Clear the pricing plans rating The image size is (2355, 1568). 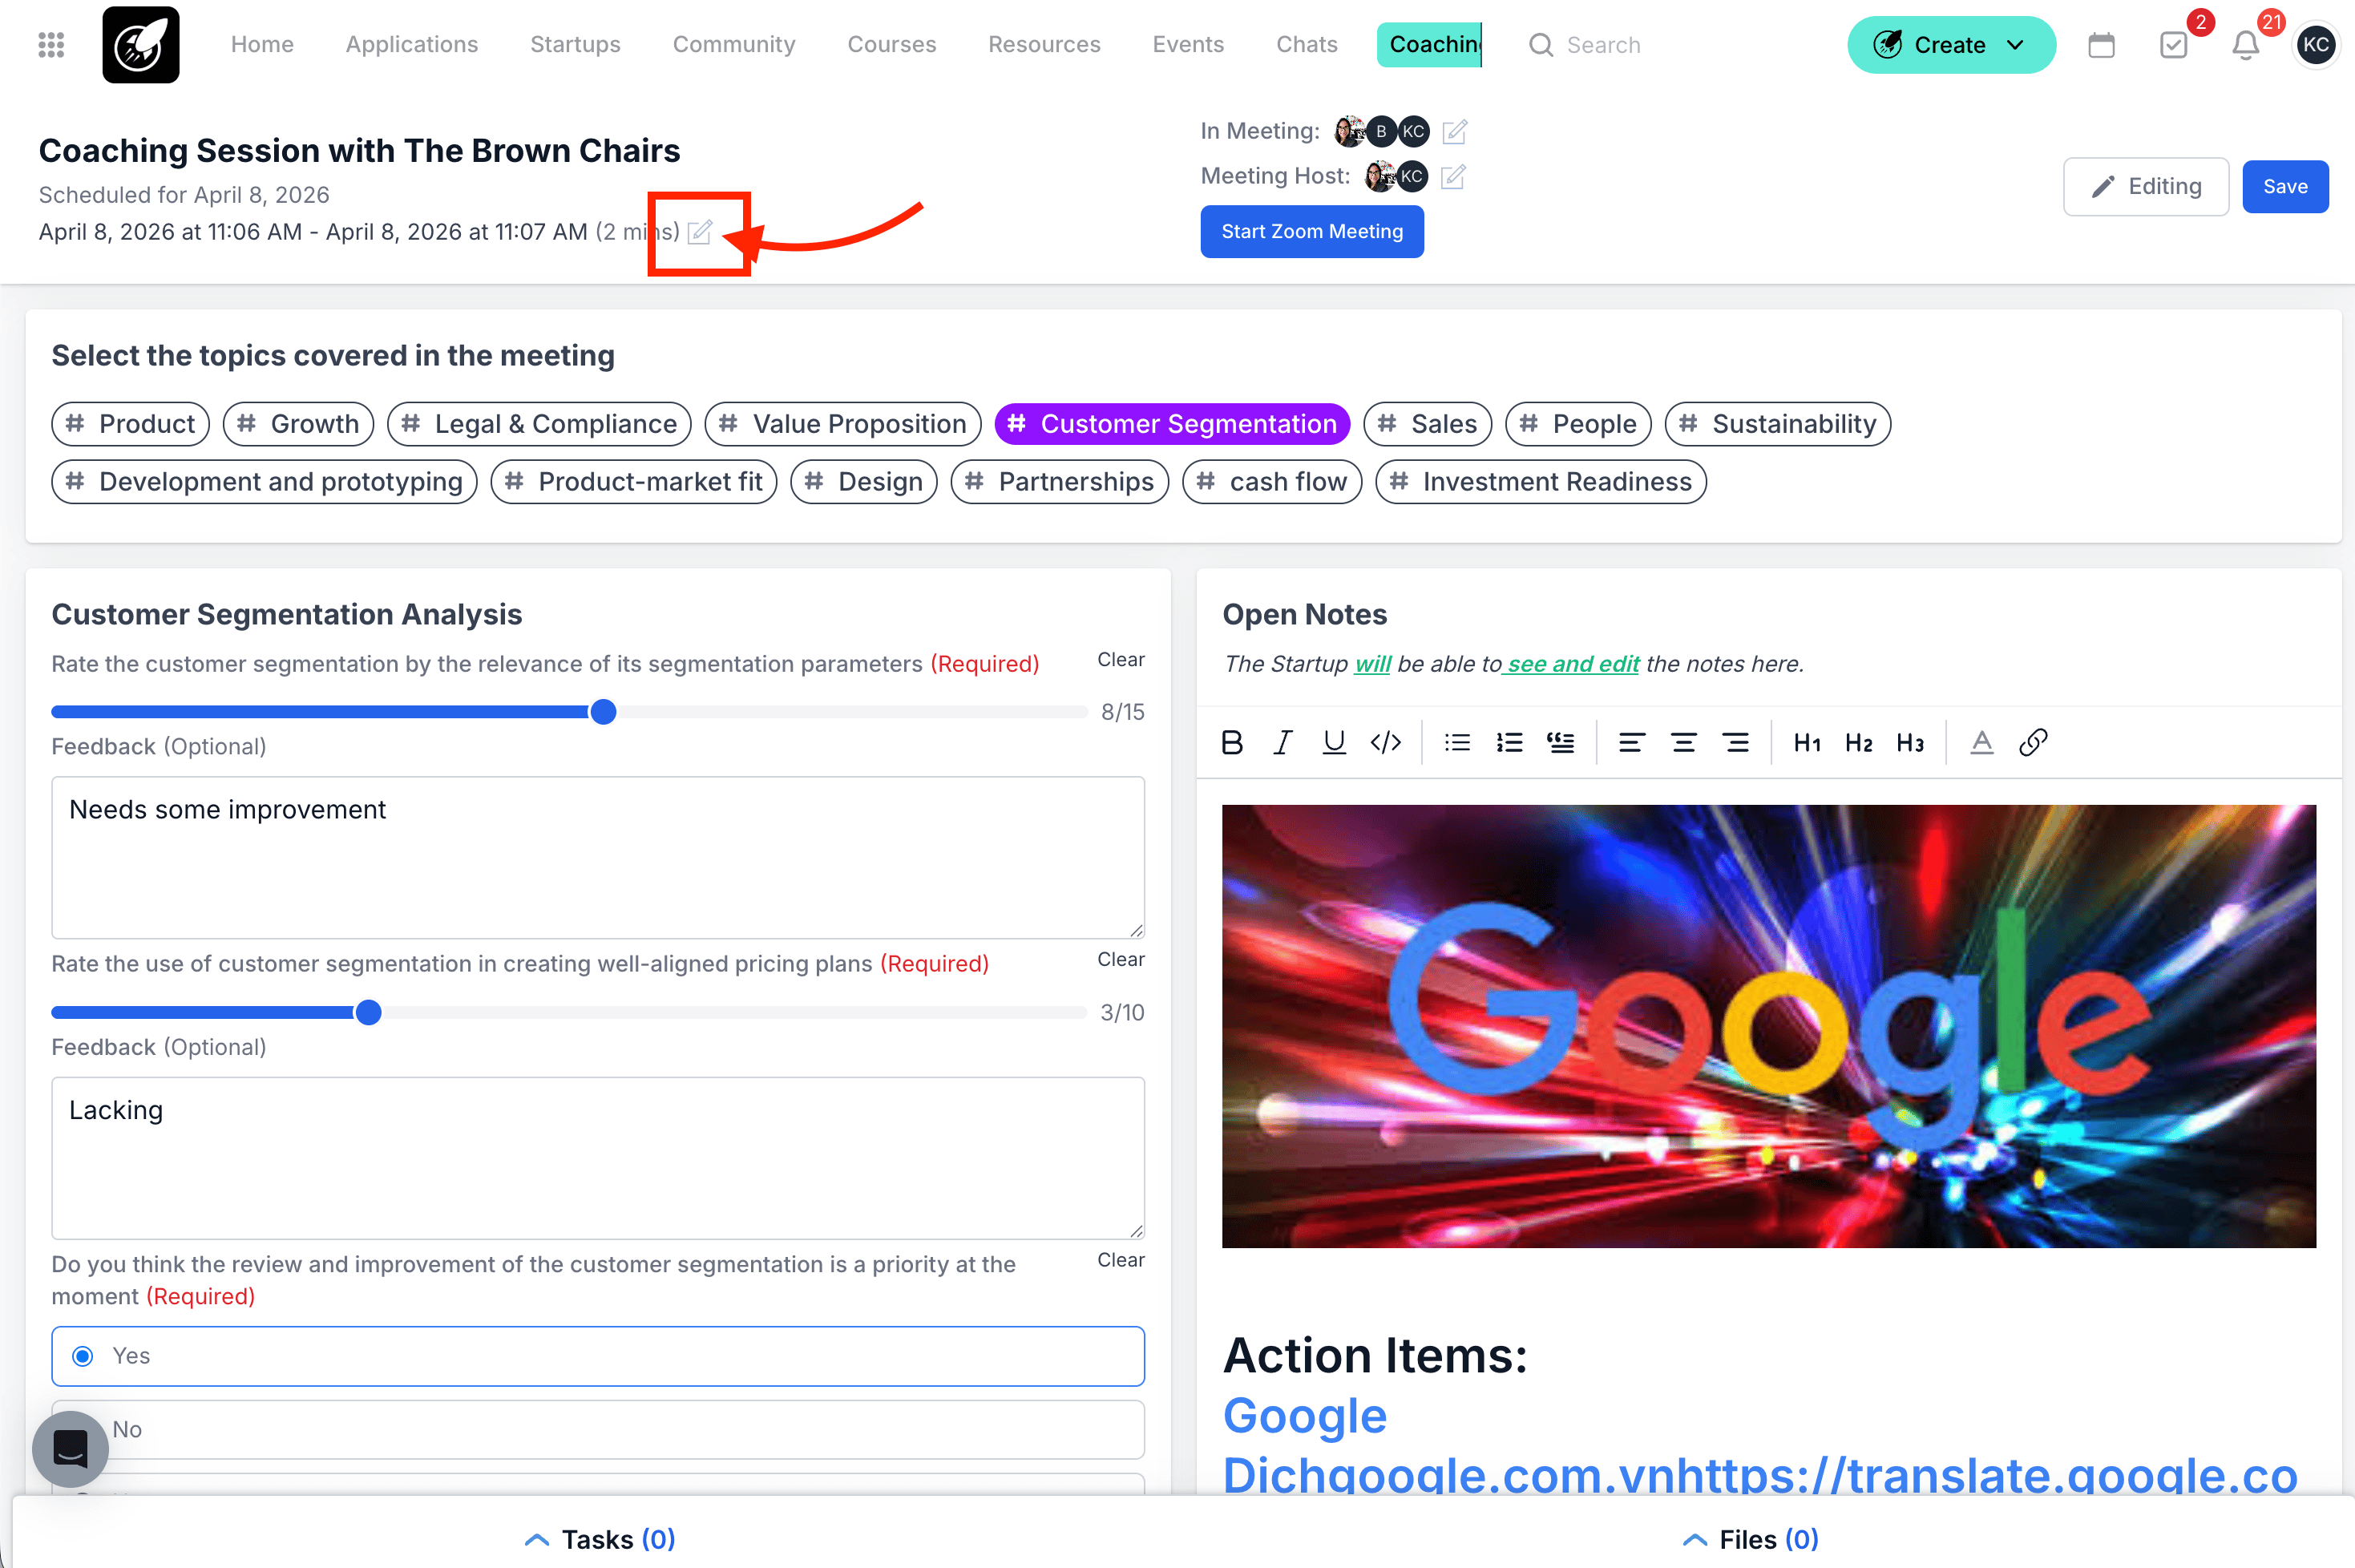[1120, 960]
